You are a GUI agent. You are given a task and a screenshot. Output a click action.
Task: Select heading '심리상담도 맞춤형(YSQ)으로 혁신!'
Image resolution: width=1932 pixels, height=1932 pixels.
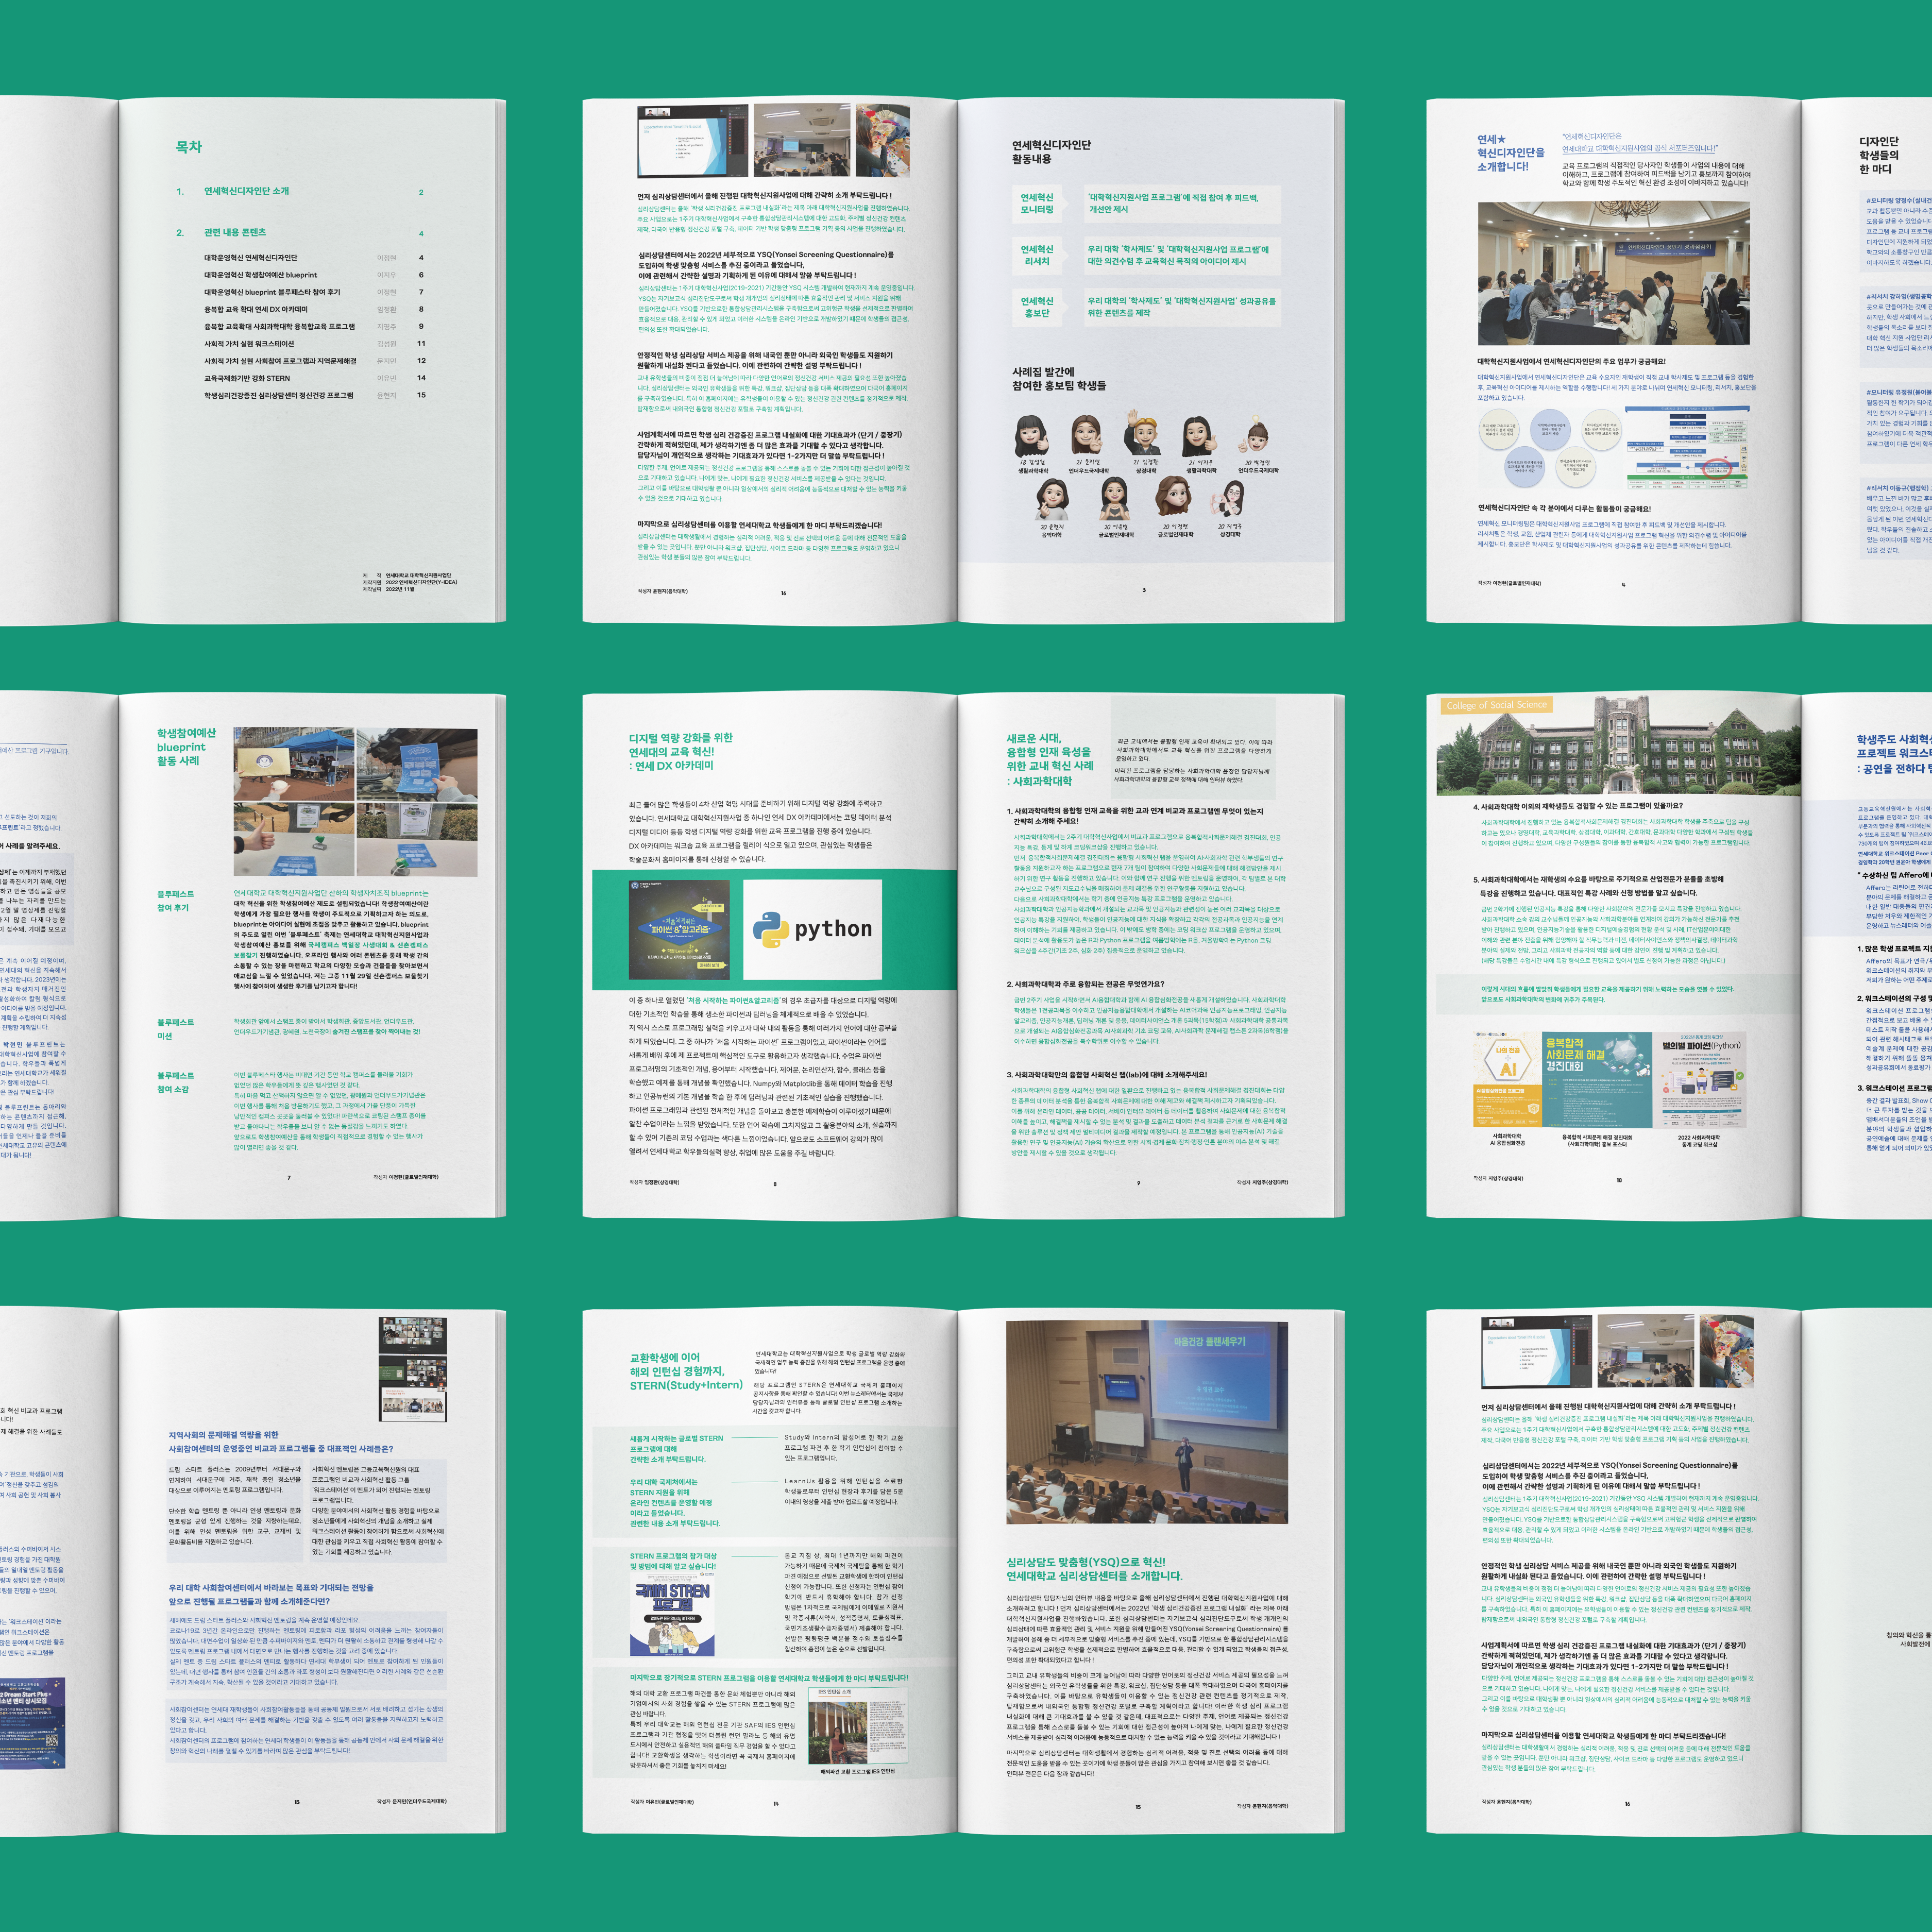[1093, 1568]
